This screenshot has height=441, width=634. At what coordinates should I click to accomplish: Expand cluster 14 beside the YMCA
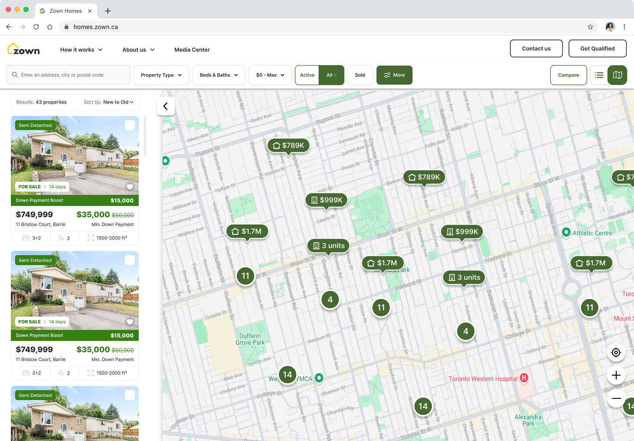pyautogui.click(x=288, y=375)
